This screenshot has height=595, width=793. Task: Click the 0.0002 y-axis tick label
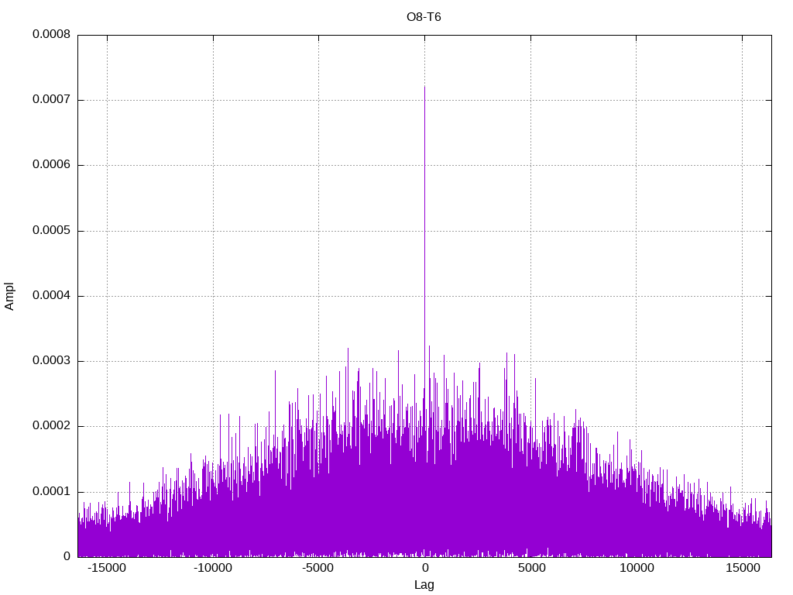51,426
